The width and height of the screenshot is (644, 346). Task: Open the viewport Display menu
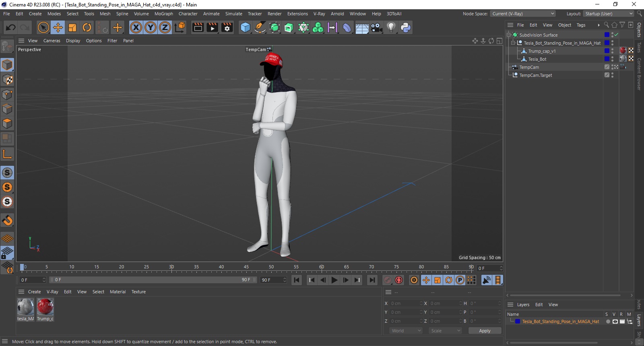click(x=73, y=41)
